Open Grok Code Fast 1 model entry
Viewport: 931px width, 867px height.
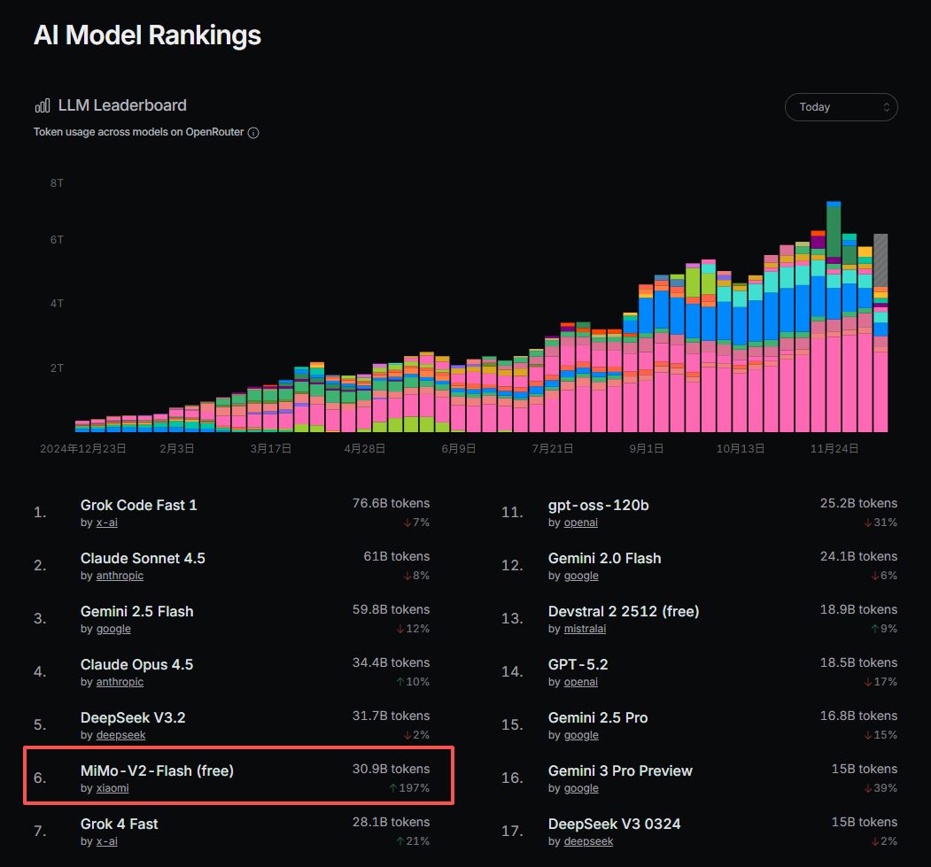point(138,505)
